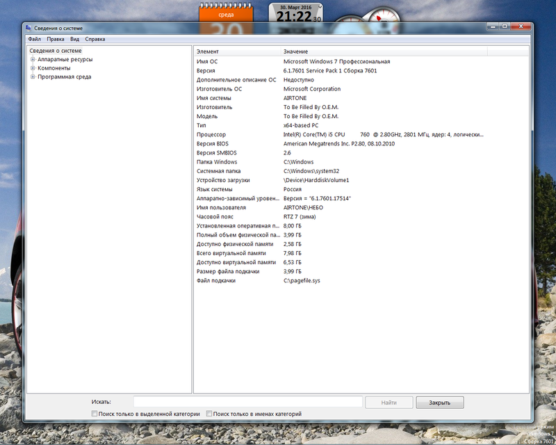The height and width of the screenshot is (445, 556).
Task: Enable Поиск только в выделенной категории checkbox
Action: [95, 414]
